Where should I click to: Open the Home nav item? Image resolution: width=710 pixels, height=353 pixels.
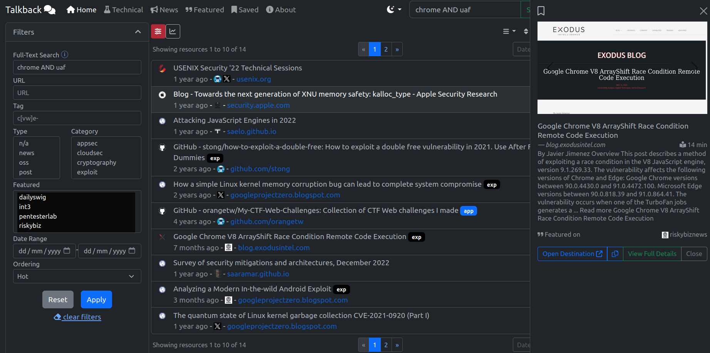tap(81, 10)
